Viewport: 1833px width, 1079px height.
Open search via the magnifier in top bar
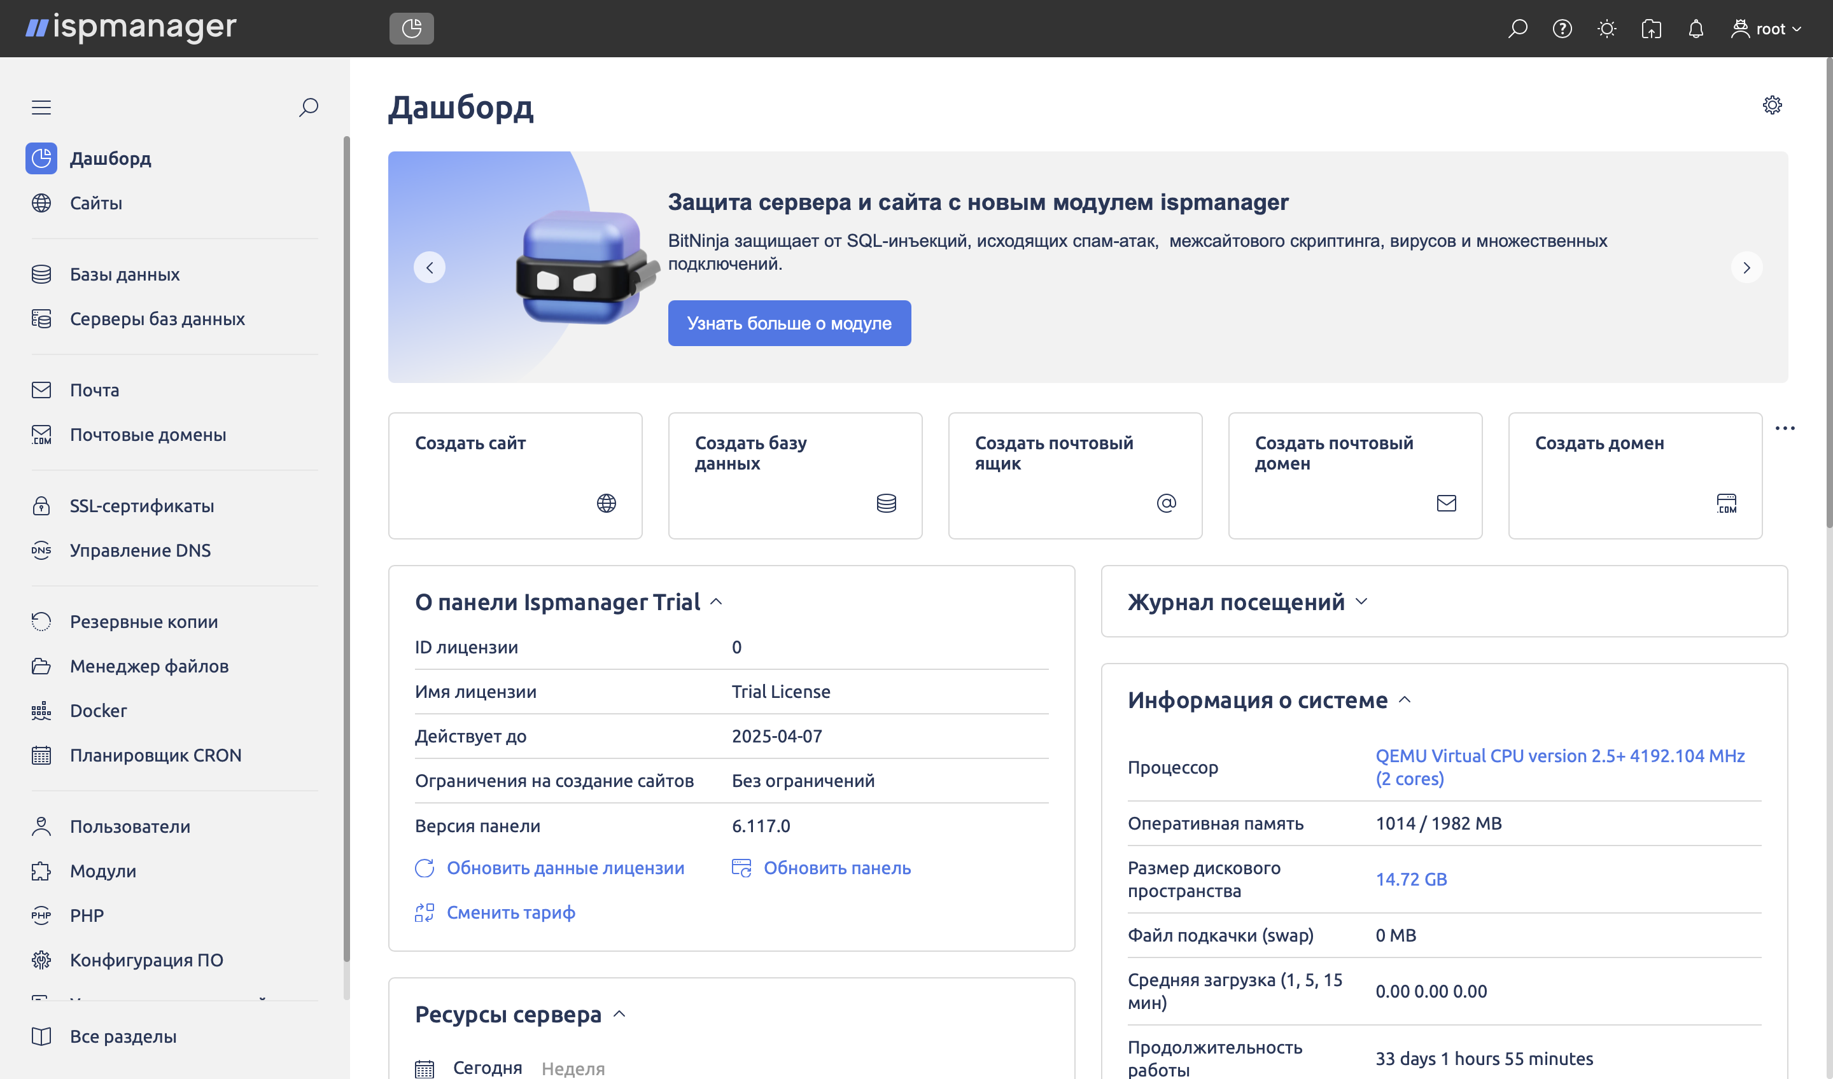(1517, 29)
